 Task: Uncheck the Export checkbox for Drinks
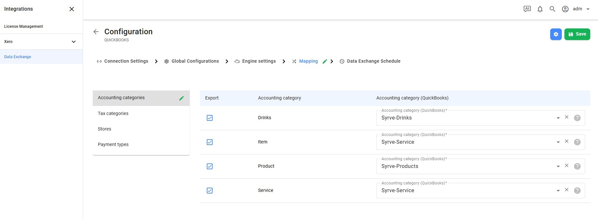pyautogui.click(x=210, y=118)
